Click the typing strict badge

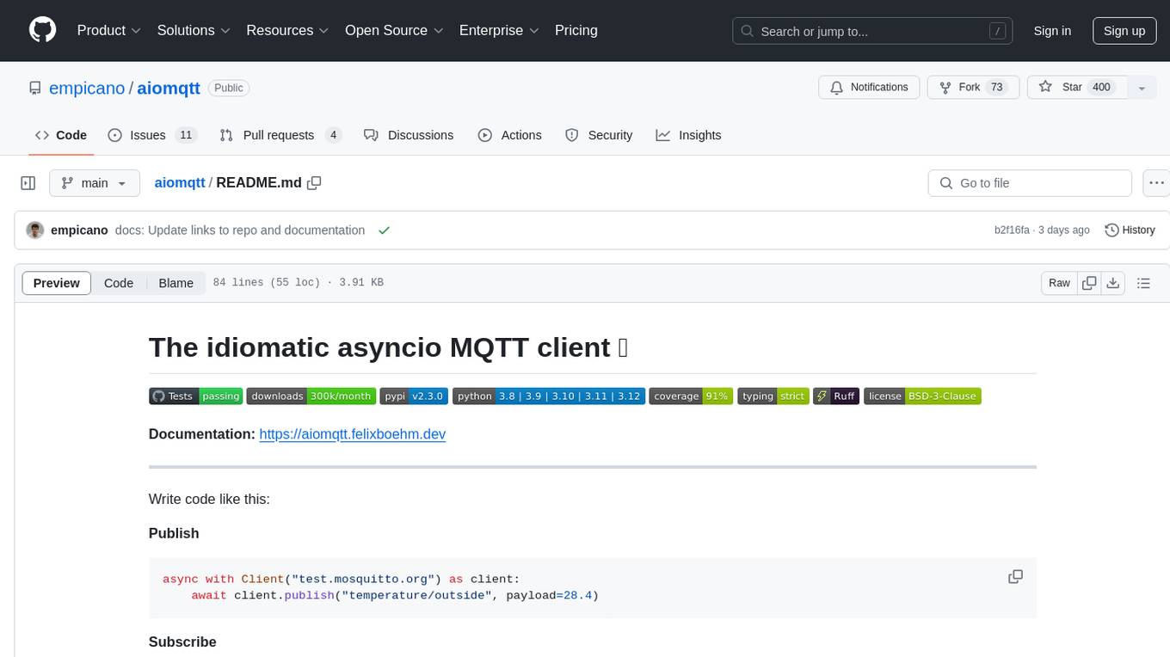coord(773,396)
